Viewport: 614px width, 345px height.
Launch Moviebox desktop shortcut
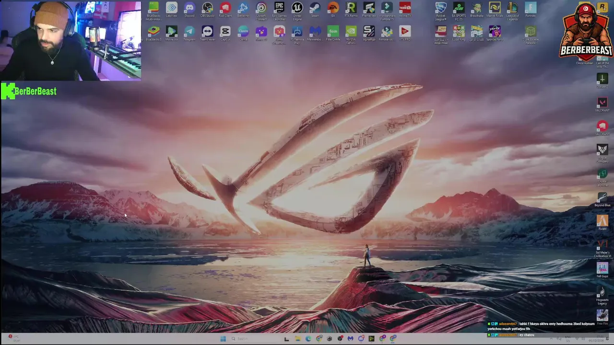coord(171,34)
